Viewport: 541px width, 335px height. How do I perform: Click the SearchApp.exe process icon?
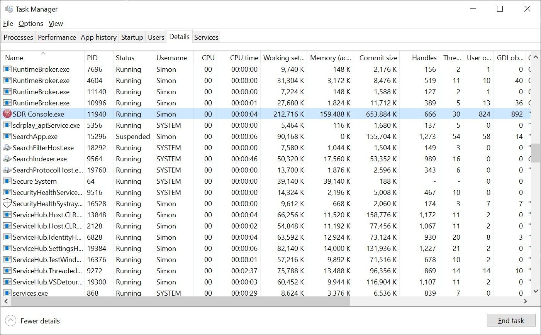[x=7, y=137]
